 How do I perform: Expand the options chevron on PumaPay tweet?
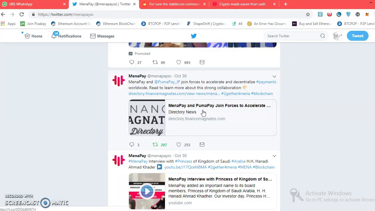[274, 76]
